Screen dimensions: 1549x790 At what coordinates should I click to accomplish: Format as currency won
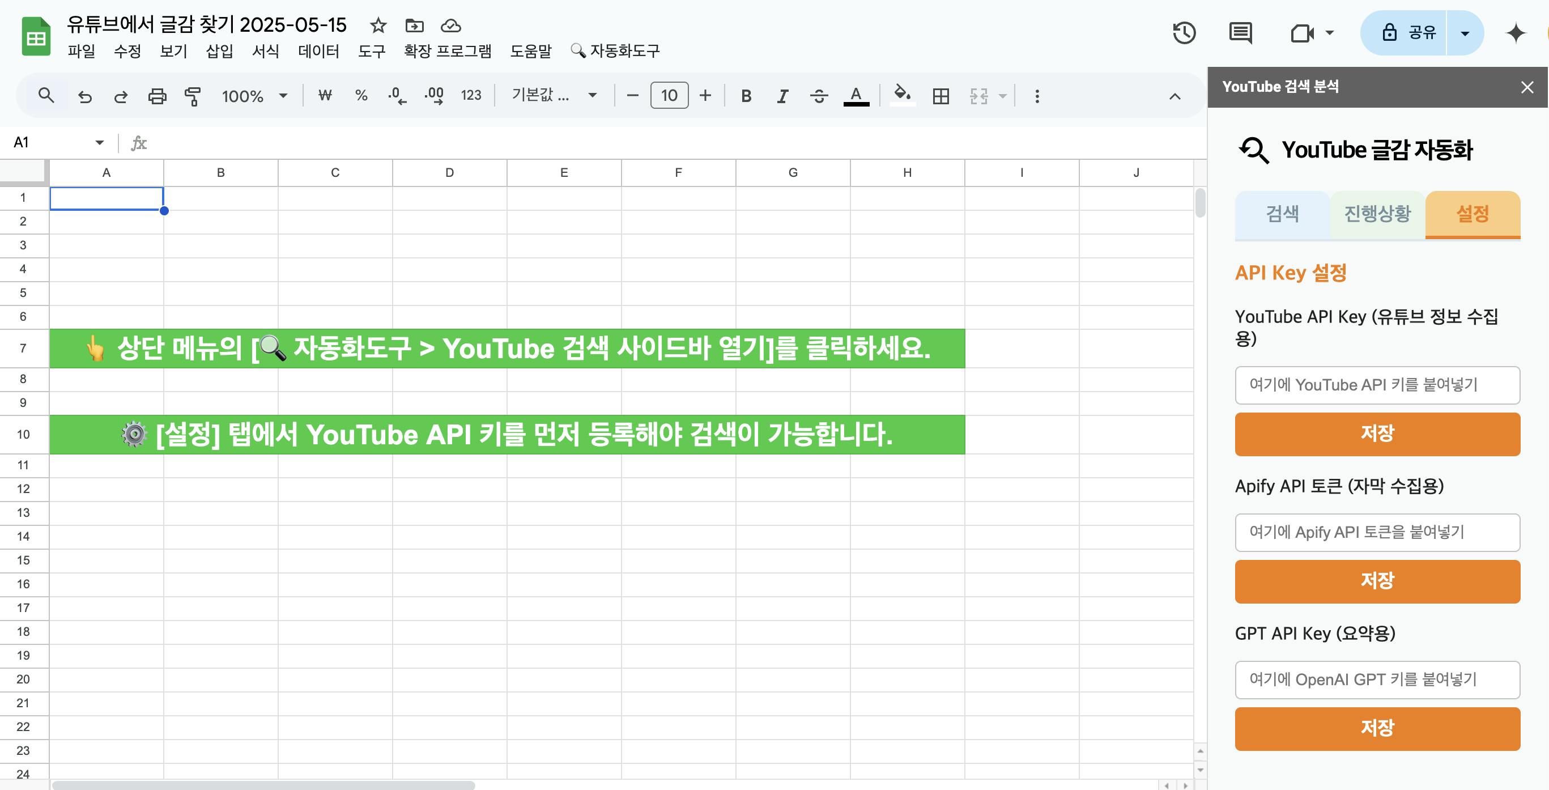(x=325, y=95)
